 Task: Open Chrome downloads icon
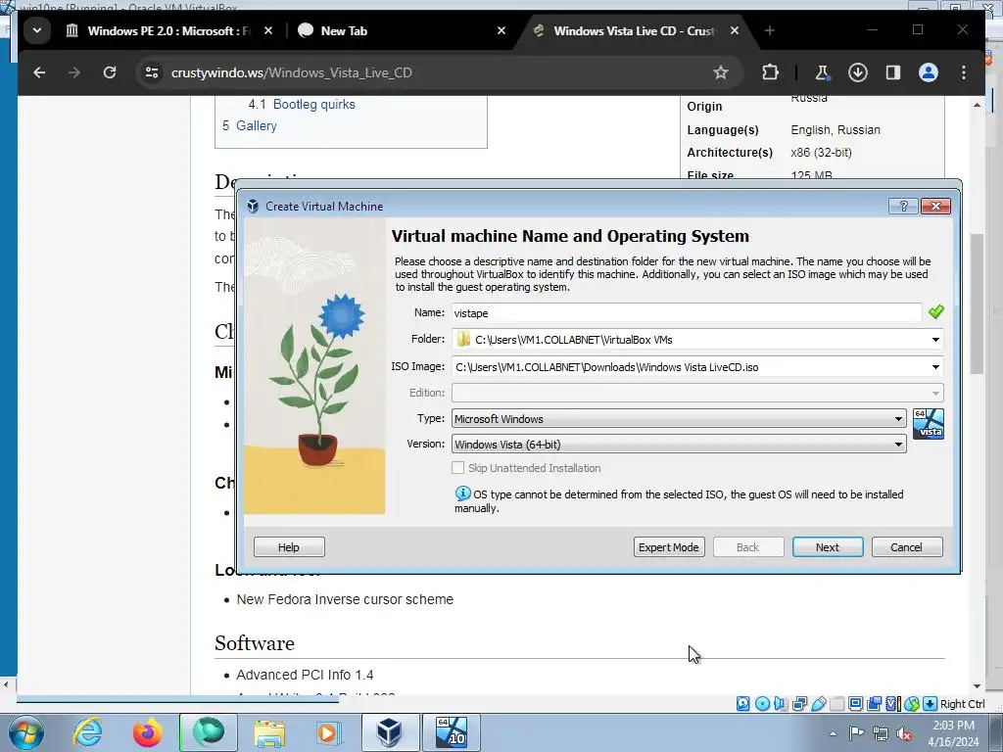coord(857,72)
